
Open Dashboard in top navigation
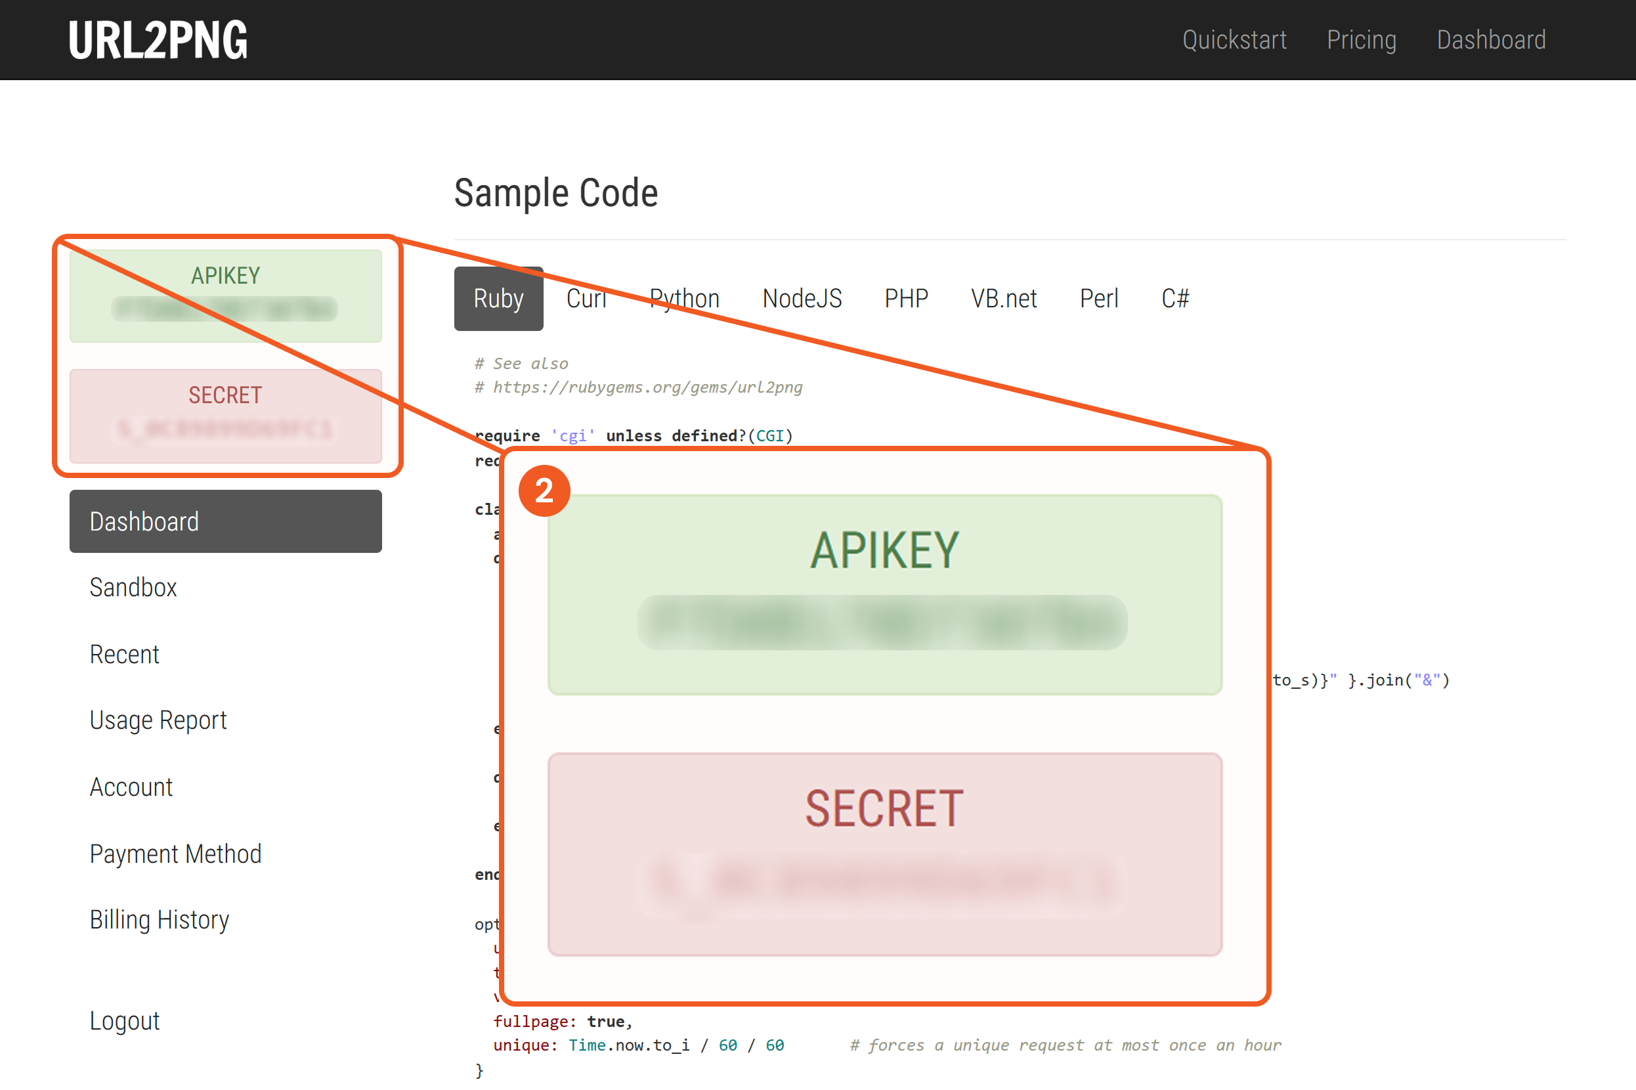click(x=1491, y=40)
